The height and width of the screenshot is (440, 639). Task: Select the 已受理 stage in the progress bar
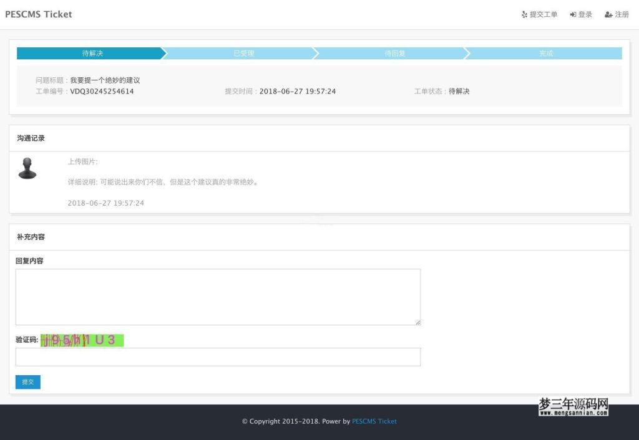coord(243,53)
